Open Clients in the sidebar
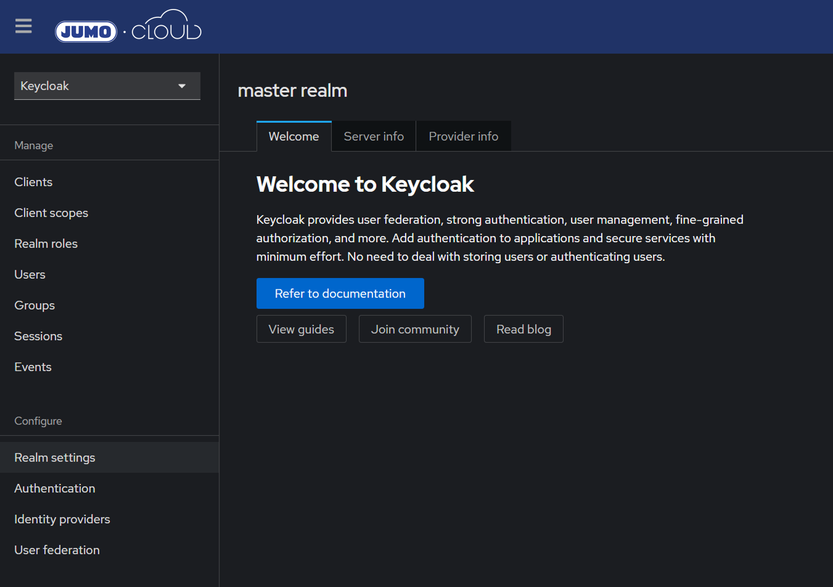The image size is (833, 587). (33, 182)
